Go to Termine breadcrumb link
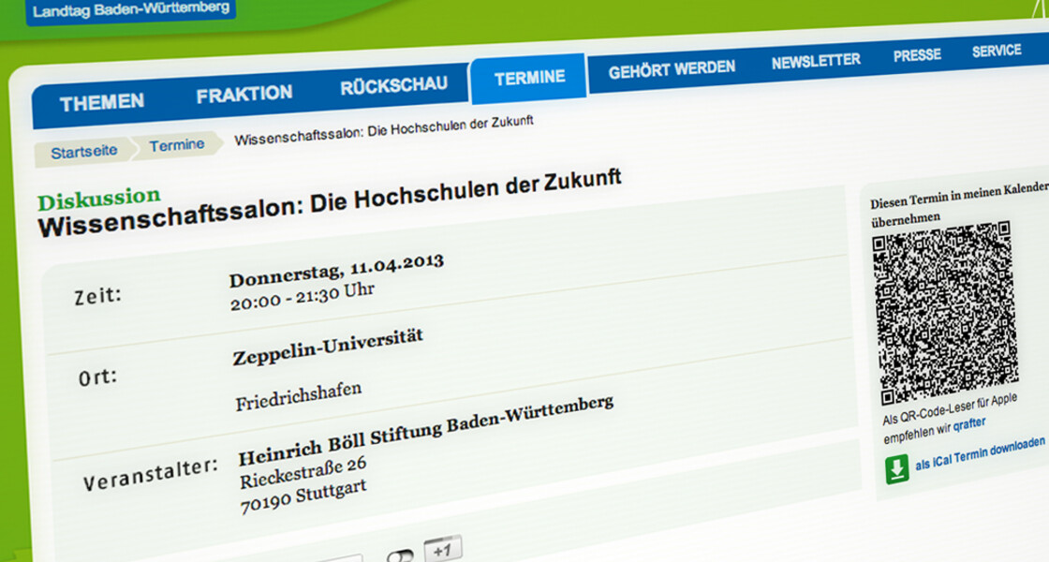This screenshot has height=562, width=1049. click(x=177, y=145)
